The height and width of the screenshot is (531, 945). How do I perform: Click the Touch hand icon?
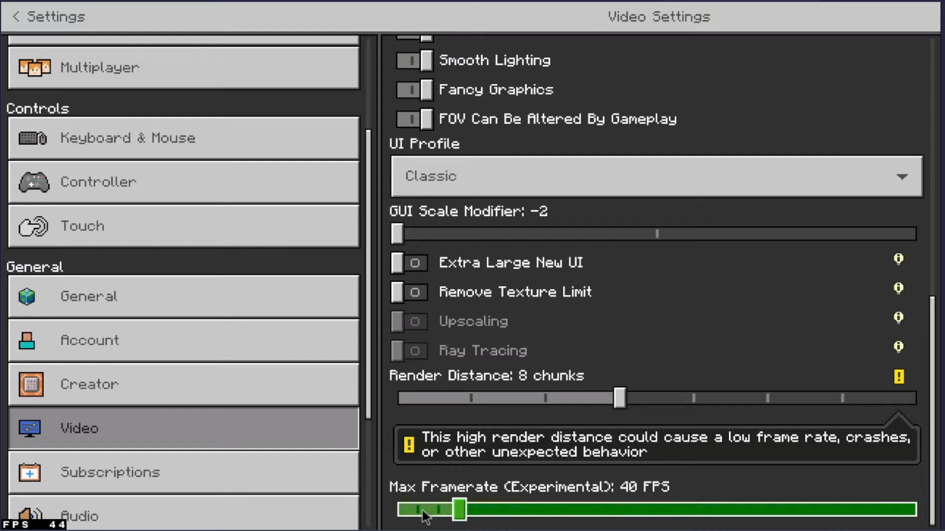tap(33, 226)
